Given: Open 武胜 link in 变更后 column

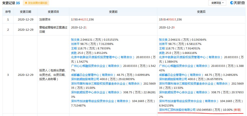Looking at the screenshot, I should (161, 53).
